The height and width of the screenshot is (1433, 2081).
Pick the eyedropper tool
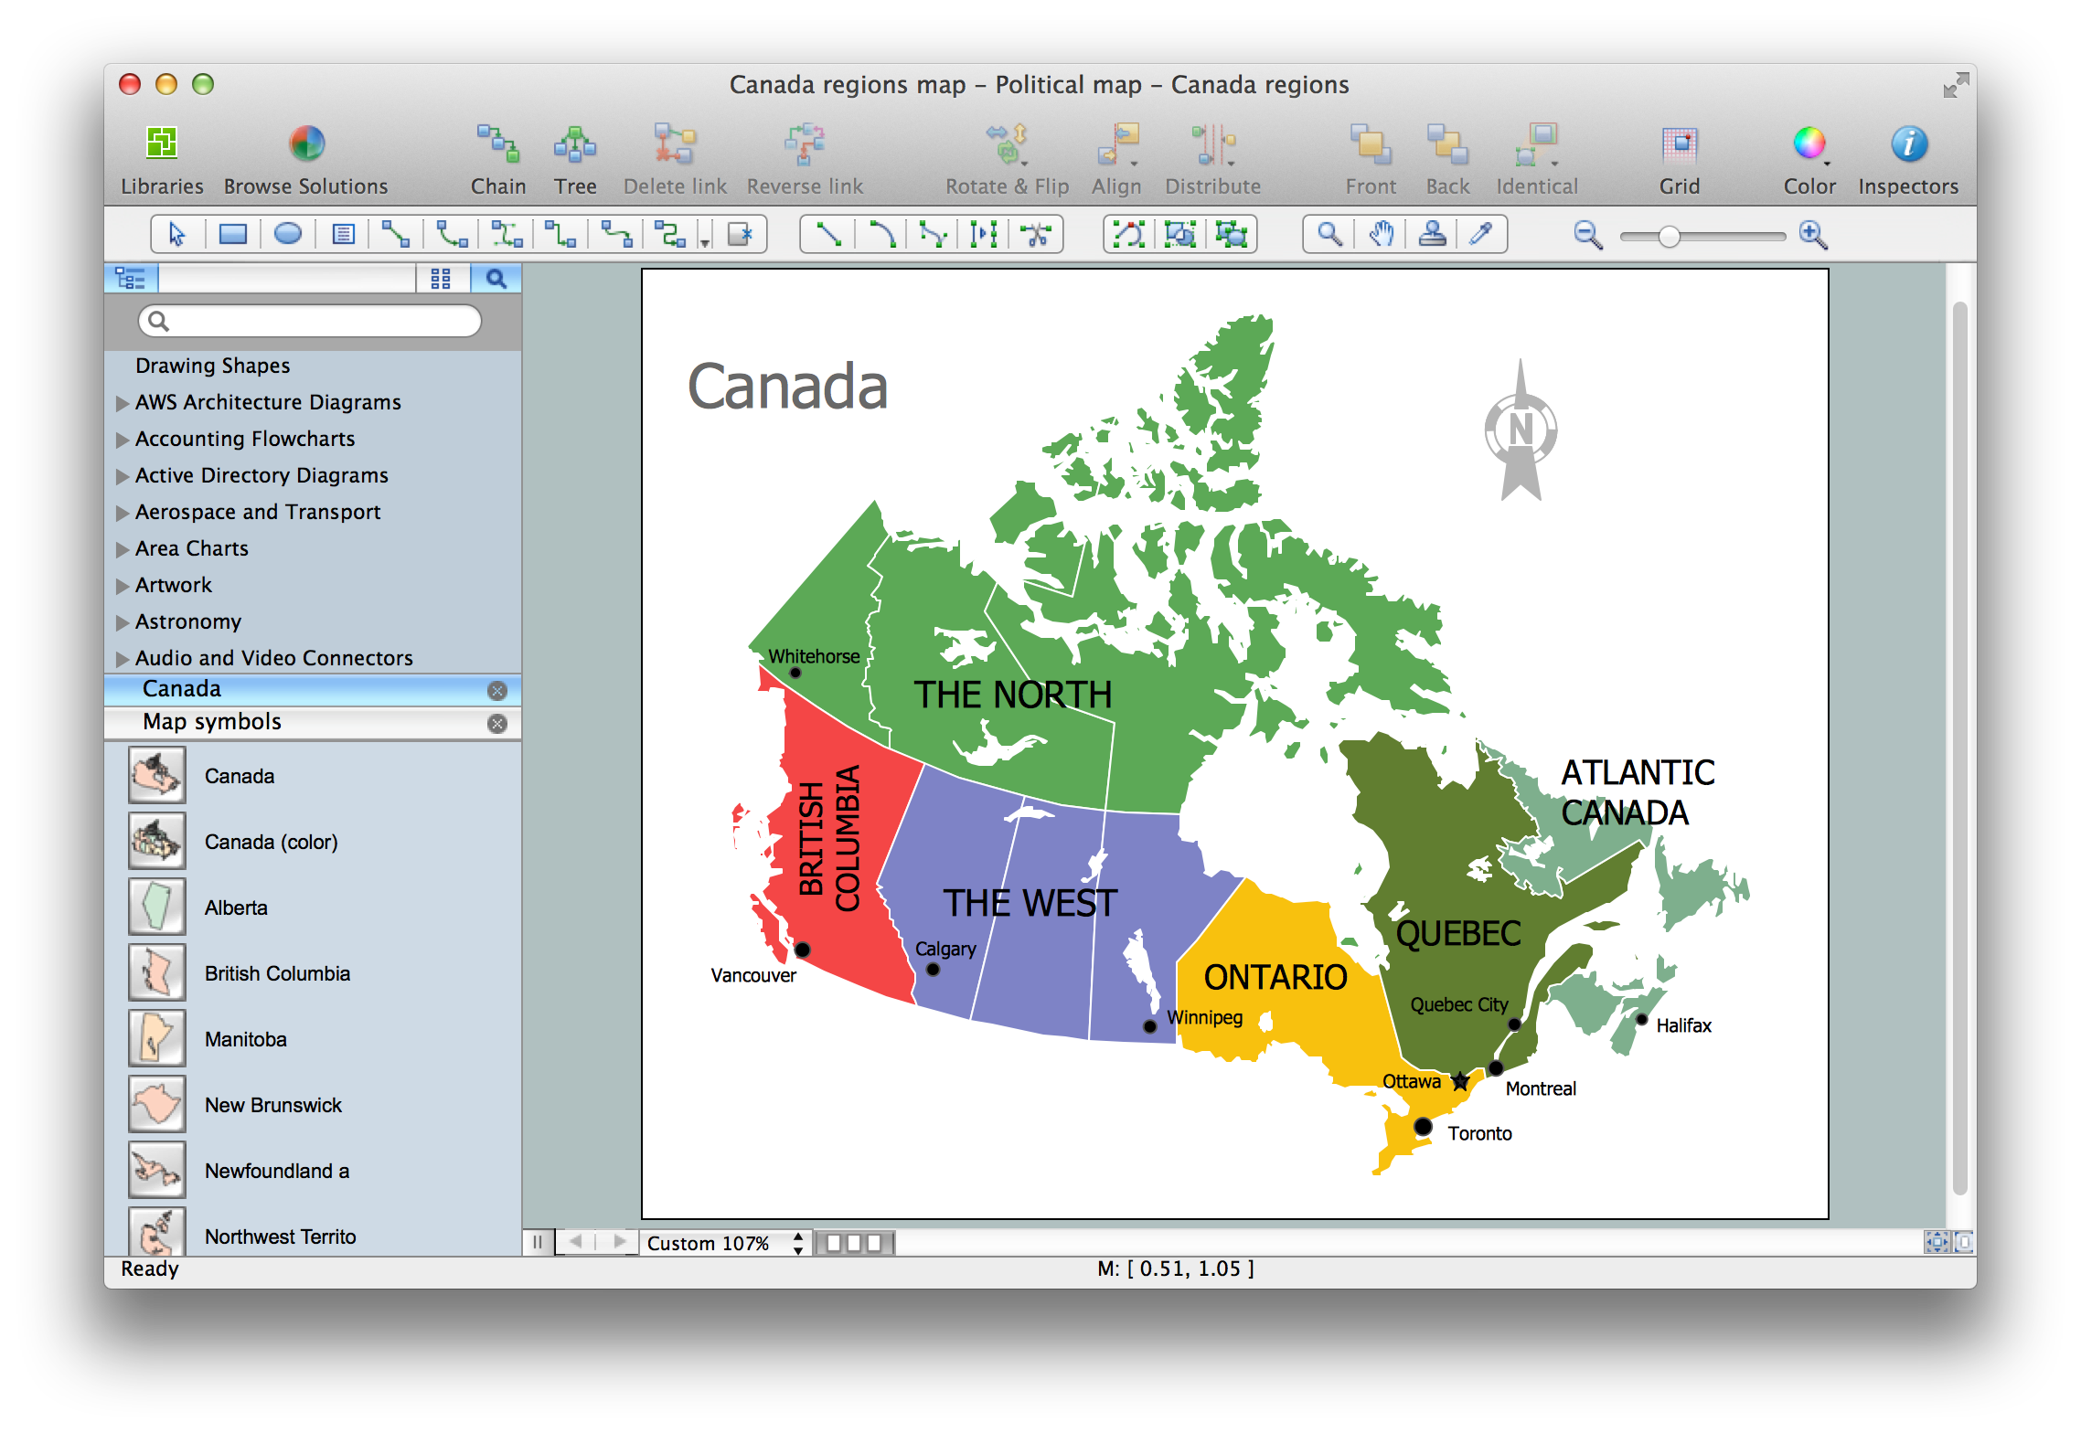(1480, 235)
